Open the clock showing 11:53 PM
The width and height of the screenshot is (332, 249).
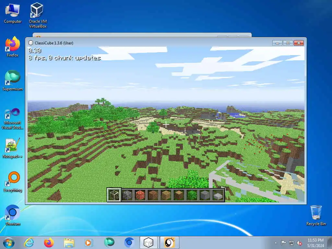(315, 243)
